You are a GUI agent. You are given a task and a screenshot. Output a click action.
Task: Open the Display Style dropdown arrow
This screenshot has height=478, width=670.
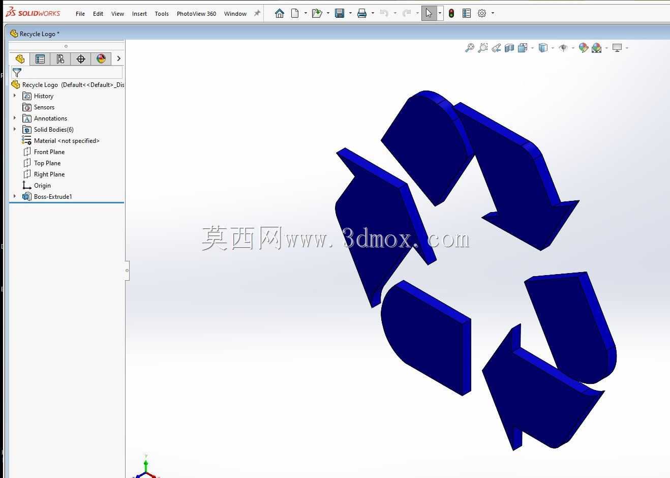coord(553,48)
